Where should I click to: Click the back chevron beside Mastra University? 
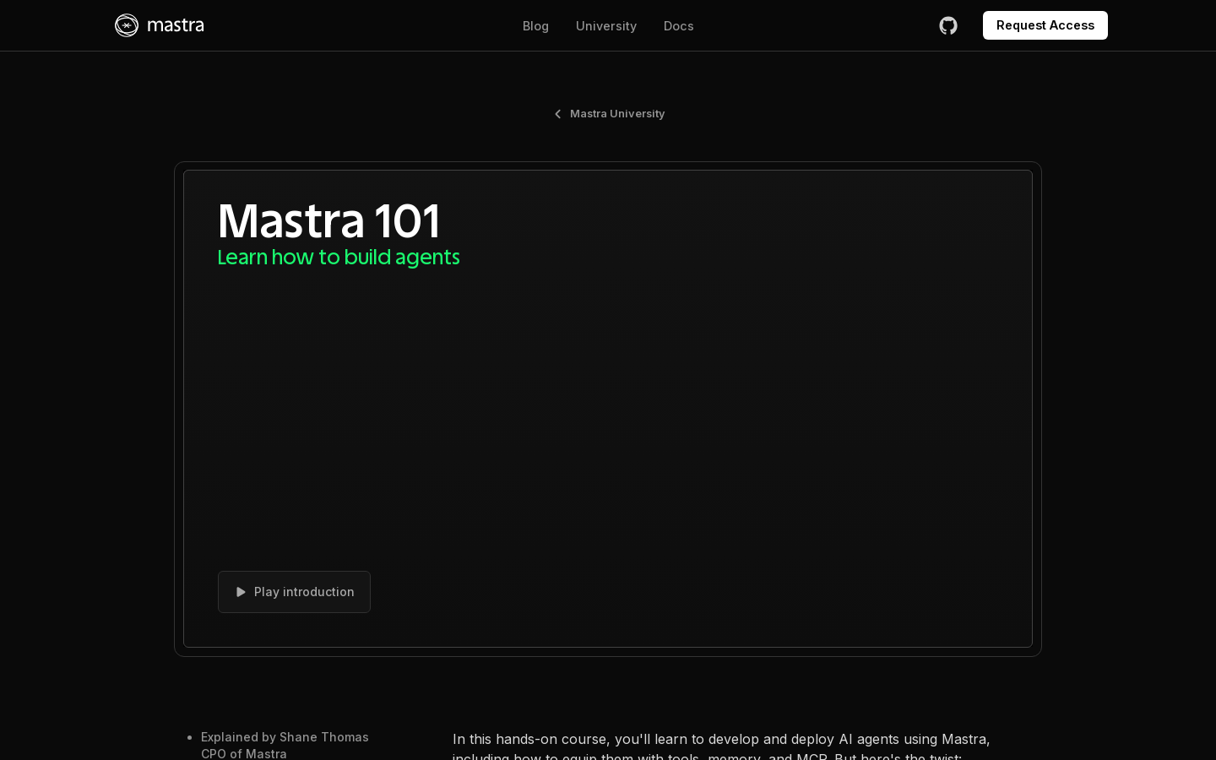pos(557,114)
